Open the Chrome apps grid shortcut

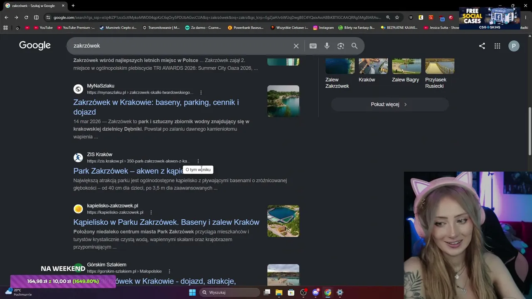(x=5, y=28)
